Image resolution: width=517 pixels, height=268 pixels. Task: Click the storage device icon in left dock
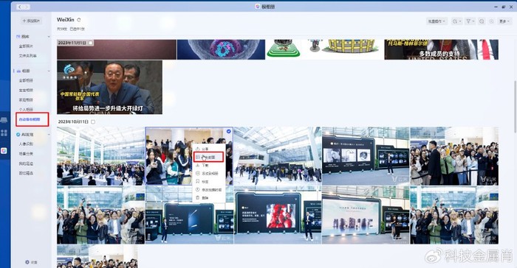[4, 120]
